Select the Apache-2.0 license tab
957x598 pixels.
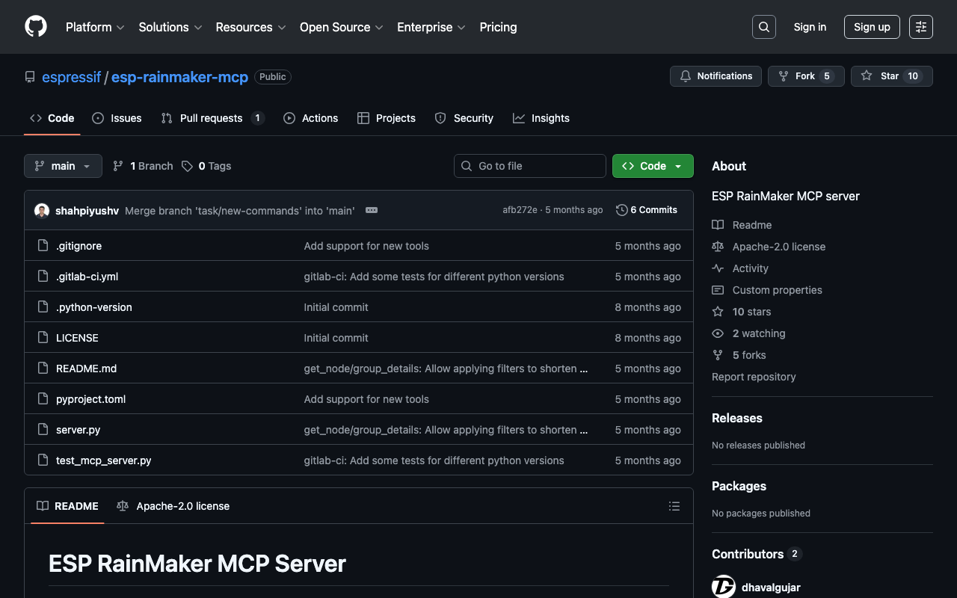point(173,506)
